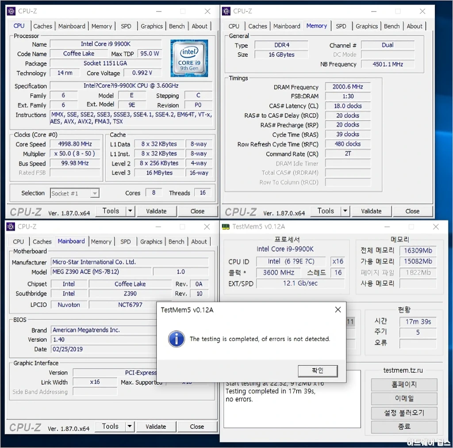The image size is (453, 448).
Task: Click Tools button in Mainboard window
Action: pyautogui.click(x=110, y=426)
